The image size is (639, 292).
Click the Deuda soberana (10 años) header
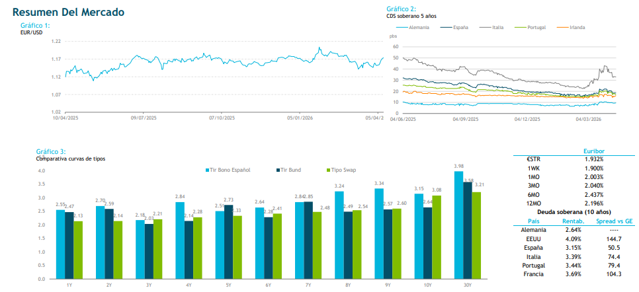(575, 211)
